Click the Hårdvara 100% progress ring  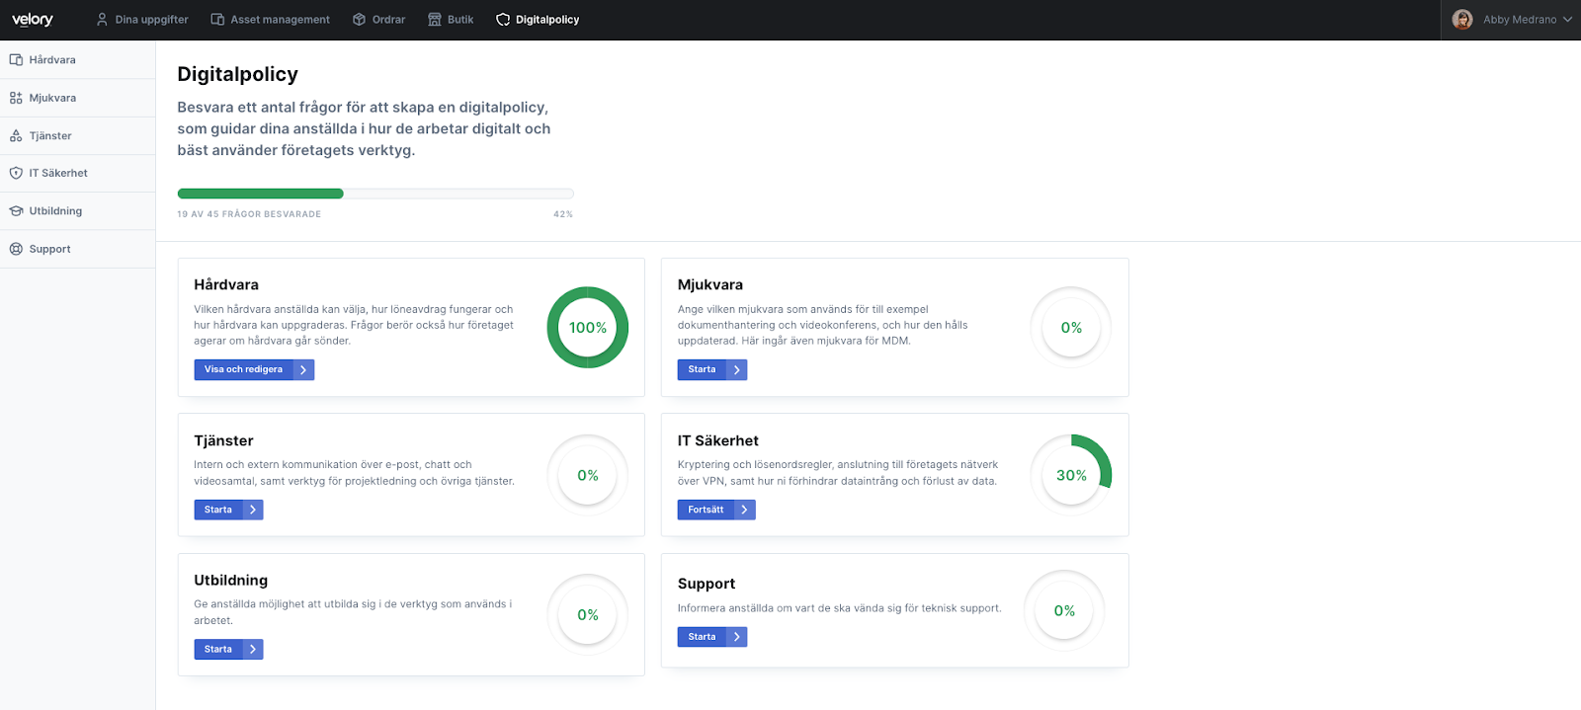[x=588, y=328]
